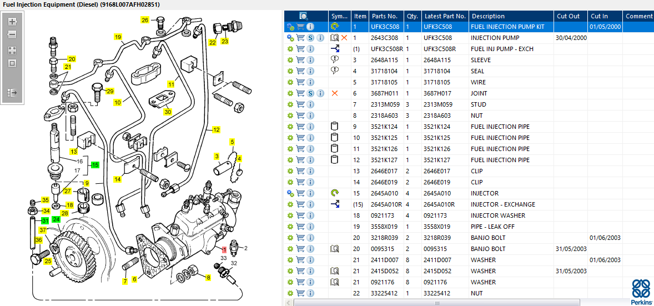
Task: Open info icon for WIRE 31718105
Action: pos(310,82)
